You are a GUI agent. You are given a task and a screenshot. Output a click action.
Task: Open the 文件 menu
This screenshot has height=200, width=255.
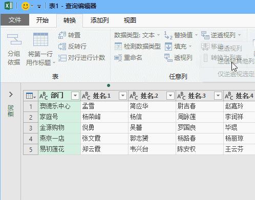tap(15, 20)
